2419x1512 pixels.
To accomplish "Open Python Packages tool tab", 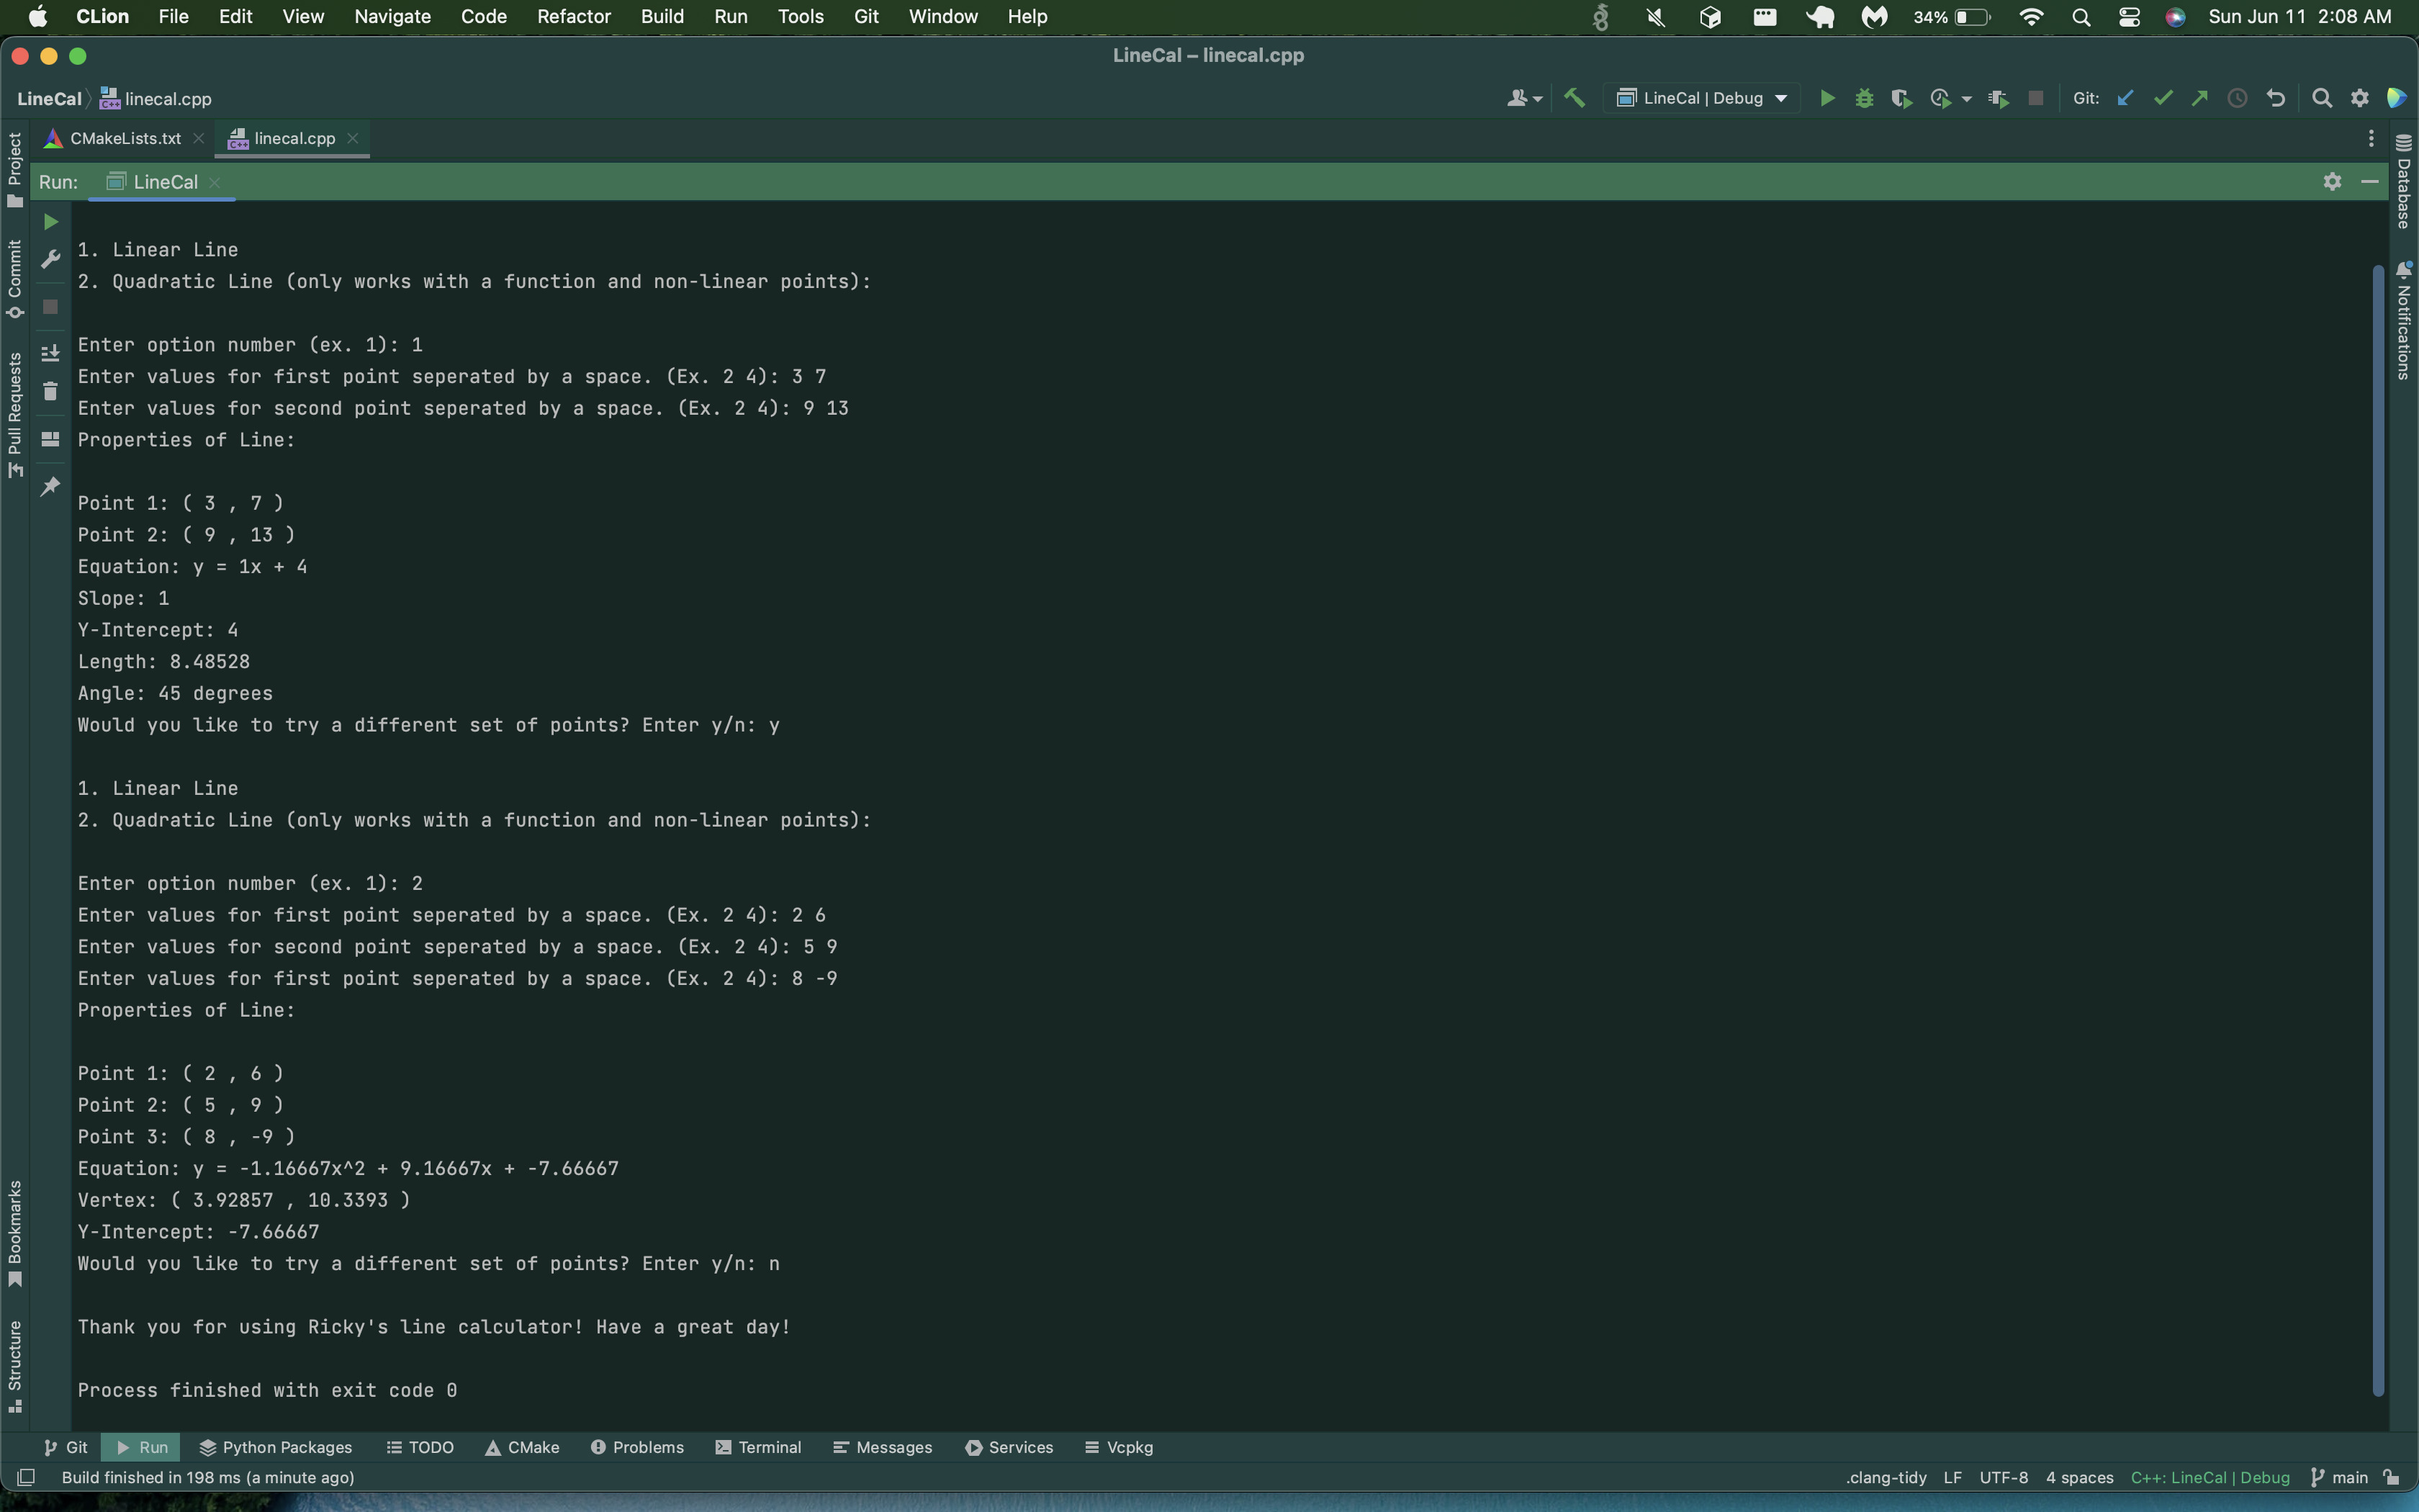I will pyautogui.click(x=276, y=1447).
